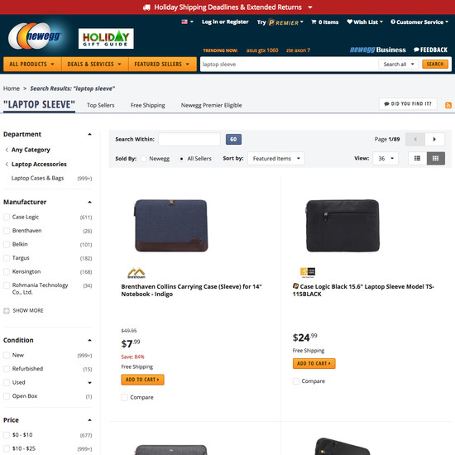The image size is (455, 455).
Task: Go to next results page arrow
Action: point(434,139)
